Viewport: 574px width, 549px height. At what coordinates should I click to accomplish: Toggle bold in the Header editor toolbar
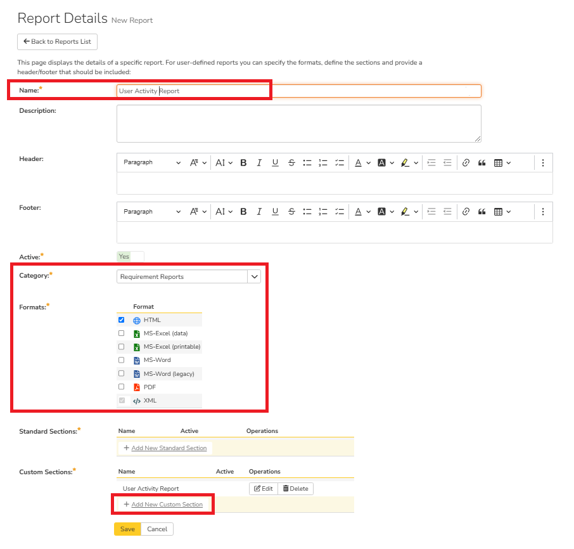(243, 163)
